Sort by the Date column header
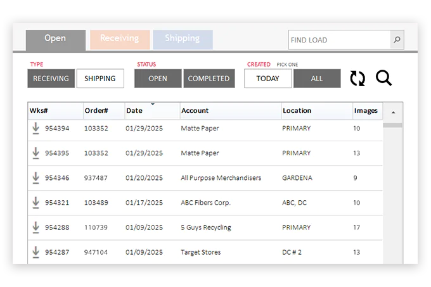Viewport: 431px width, 287px height. click(x=134, y=111)
